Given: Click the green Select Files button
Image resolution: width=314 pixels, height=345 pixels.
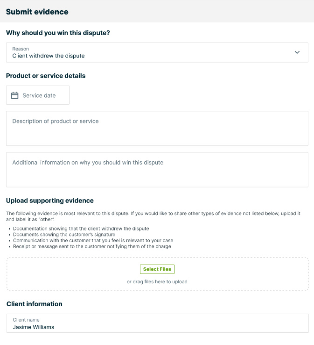Looking at the screenshot, I should [x=157, y=269].
